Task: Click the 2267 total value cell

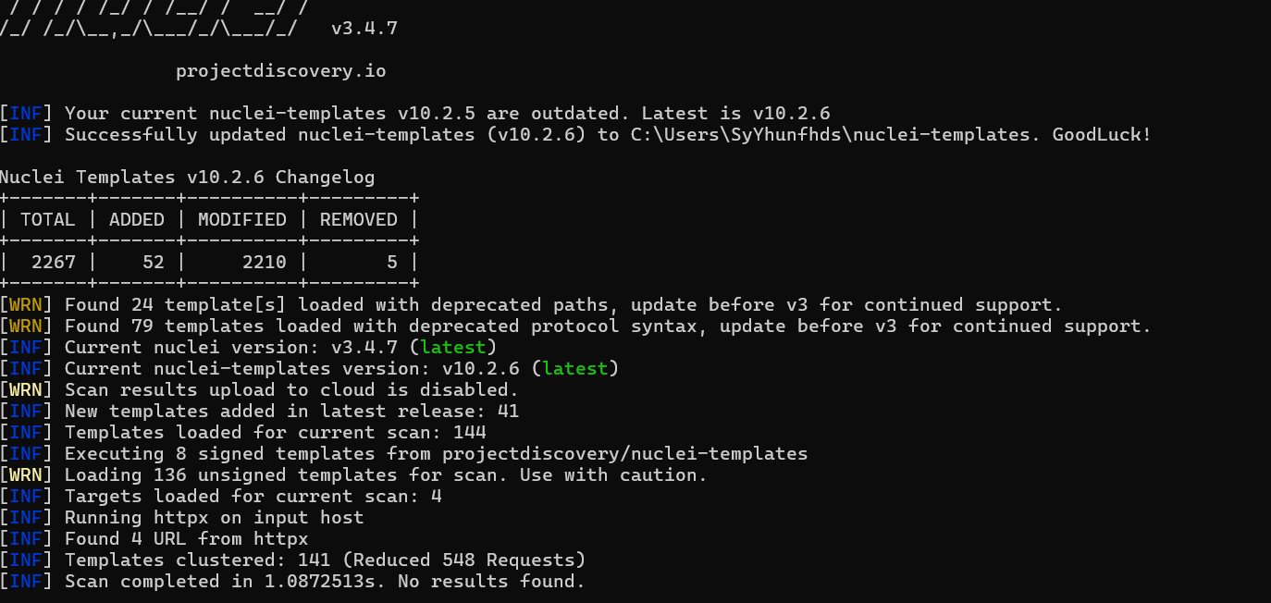Action: (x=53, y=262)
